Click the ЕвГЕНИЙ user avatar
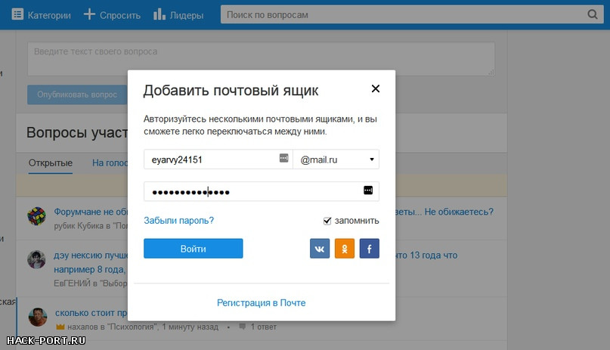The image size is (610, 350). tap(36, 259)
